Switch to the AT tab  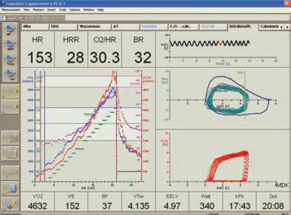(x=126, y=27)
